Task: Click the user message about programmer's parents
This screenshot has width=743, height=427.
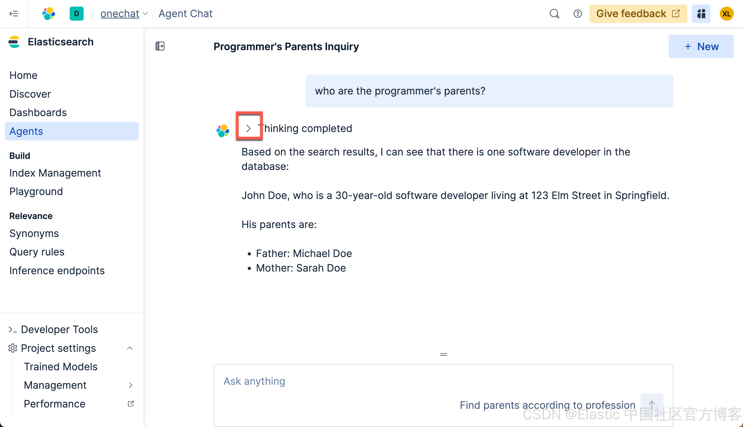Action: (x=489, y=91)
